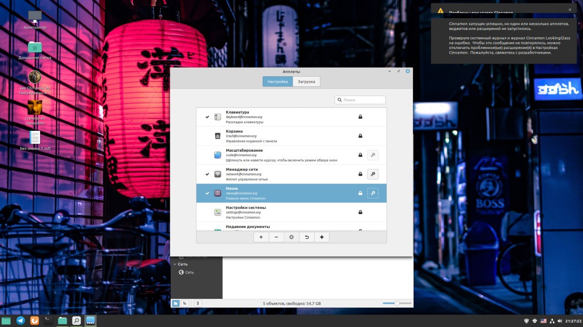
Task: Adjust the file manager zoom slider
Action: coord(397,303)
